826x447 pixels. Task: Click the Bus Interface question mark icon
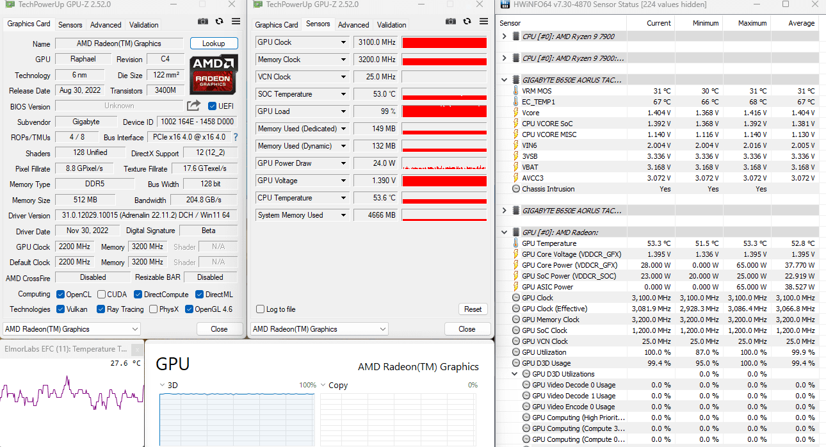[x=236, y=137]
